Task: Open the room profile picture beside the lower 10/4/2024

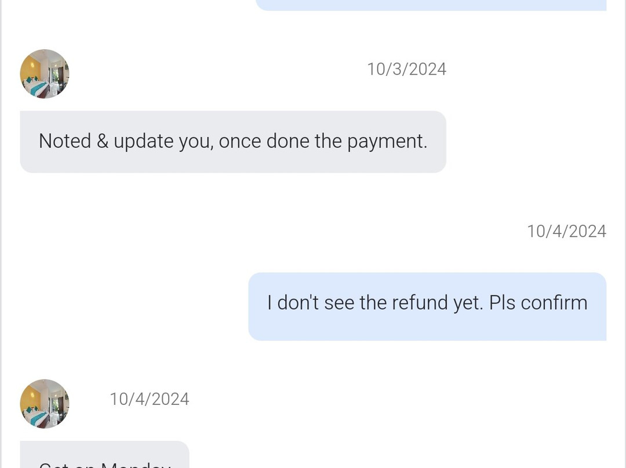Action: coord(45,404)
